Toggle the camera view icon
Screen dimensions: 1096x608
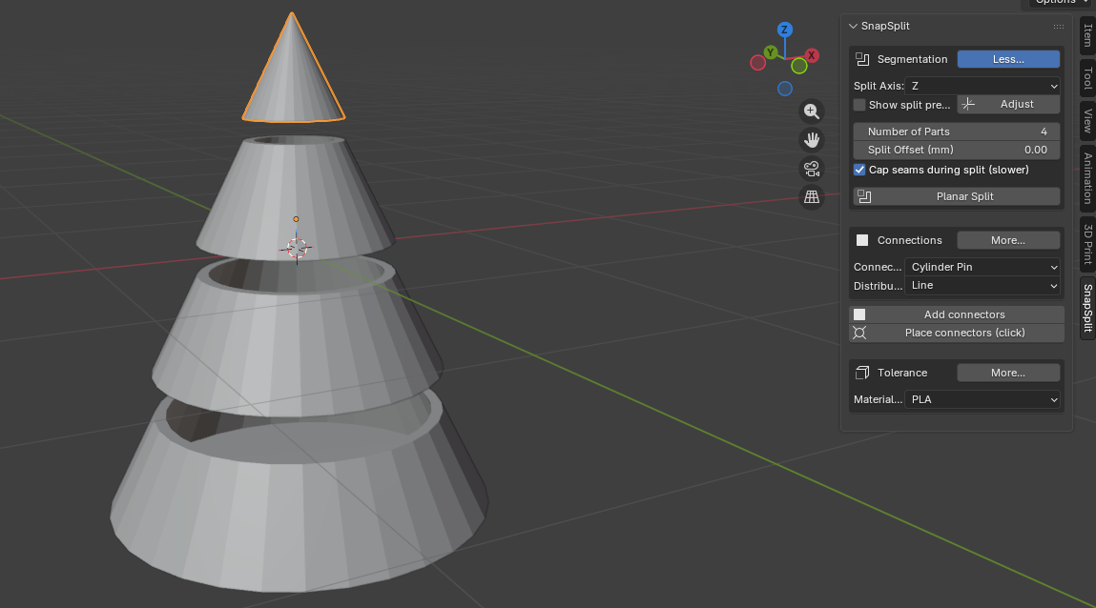[811, 169]
